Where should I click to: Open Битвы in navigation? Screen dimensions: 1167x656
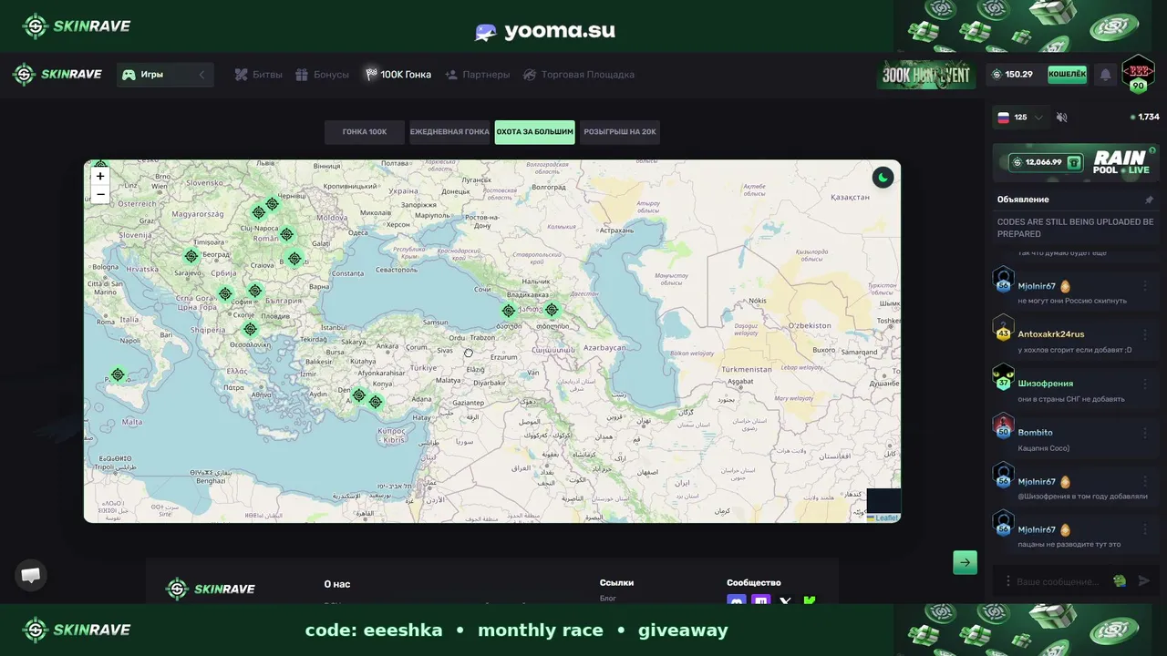258,75
